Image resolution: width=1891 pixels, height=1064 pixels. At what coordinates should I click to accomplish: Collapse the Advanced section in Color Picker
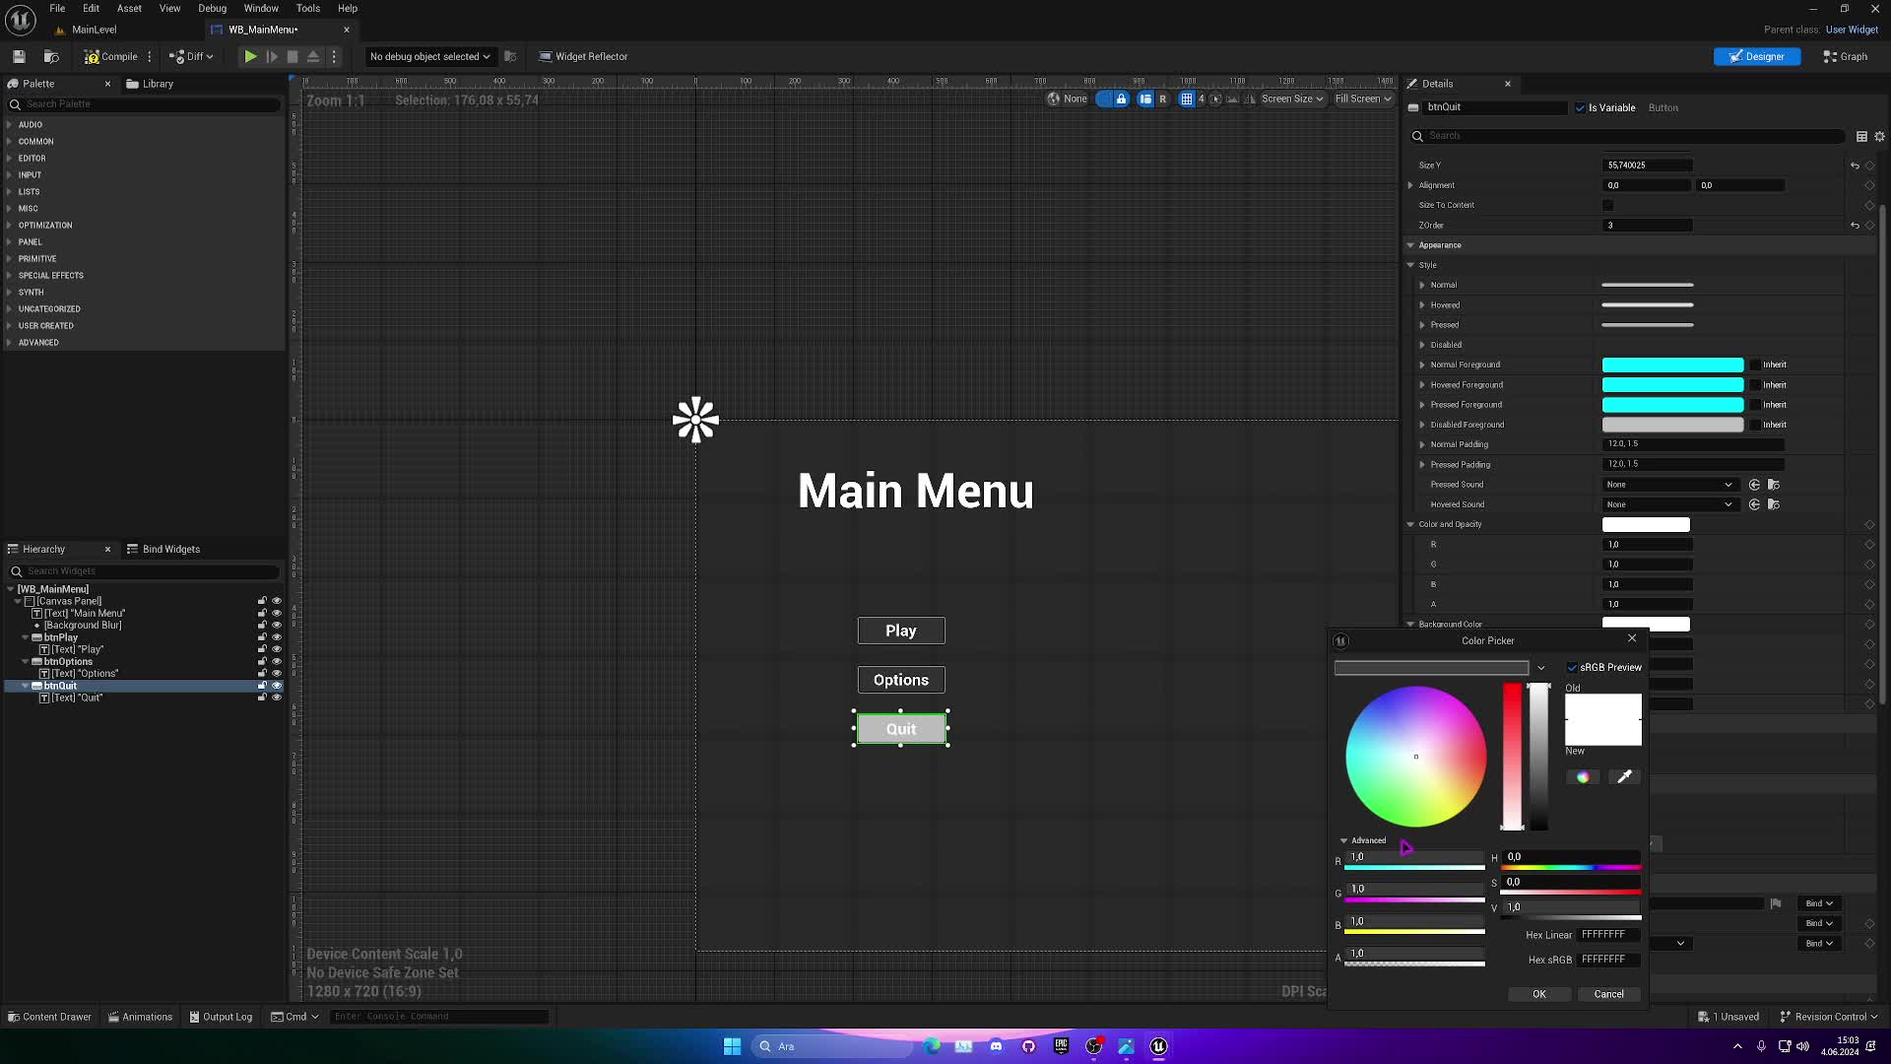[x=1344, y=840]
